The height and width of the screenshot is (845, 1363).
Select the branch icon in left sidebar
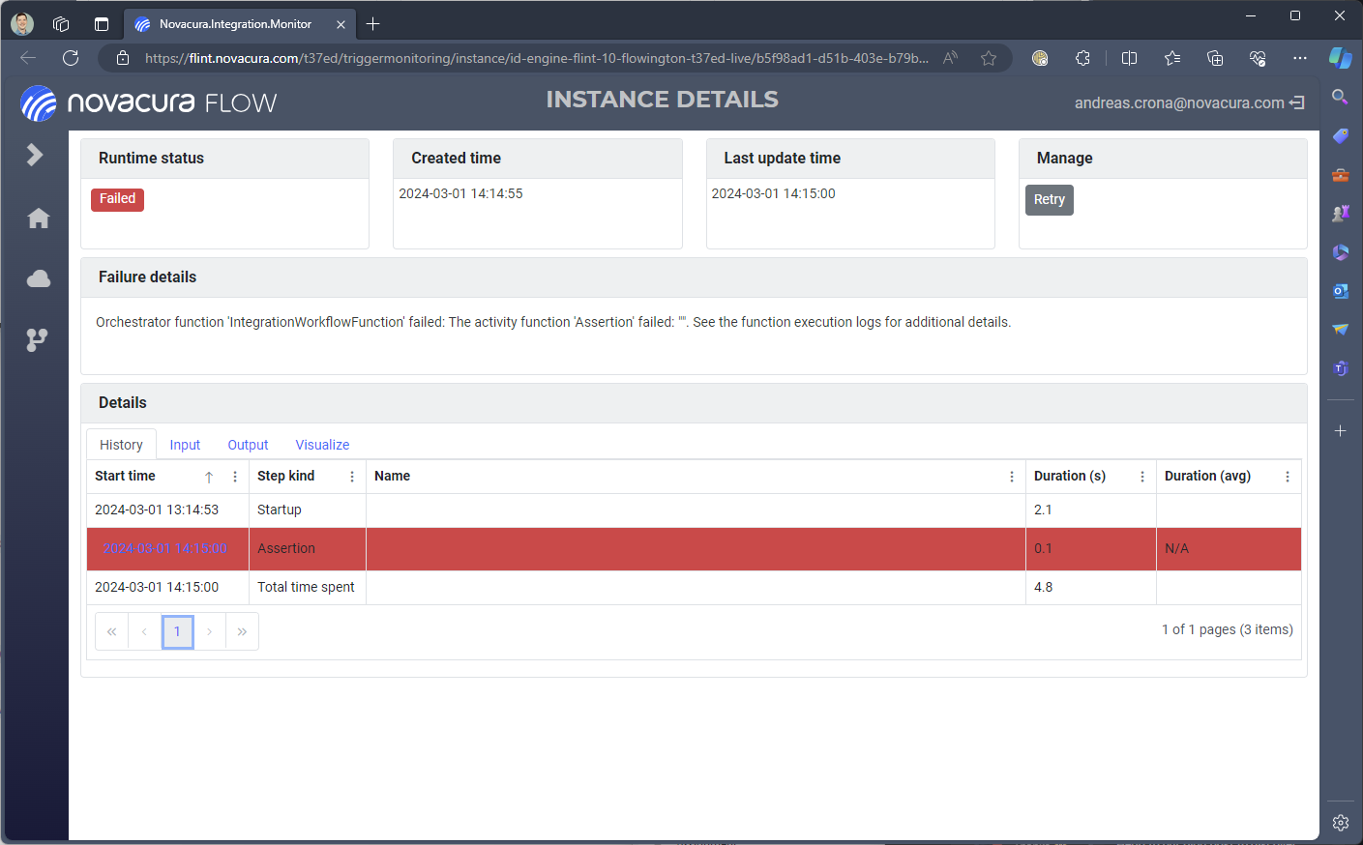tap(37, 340)
